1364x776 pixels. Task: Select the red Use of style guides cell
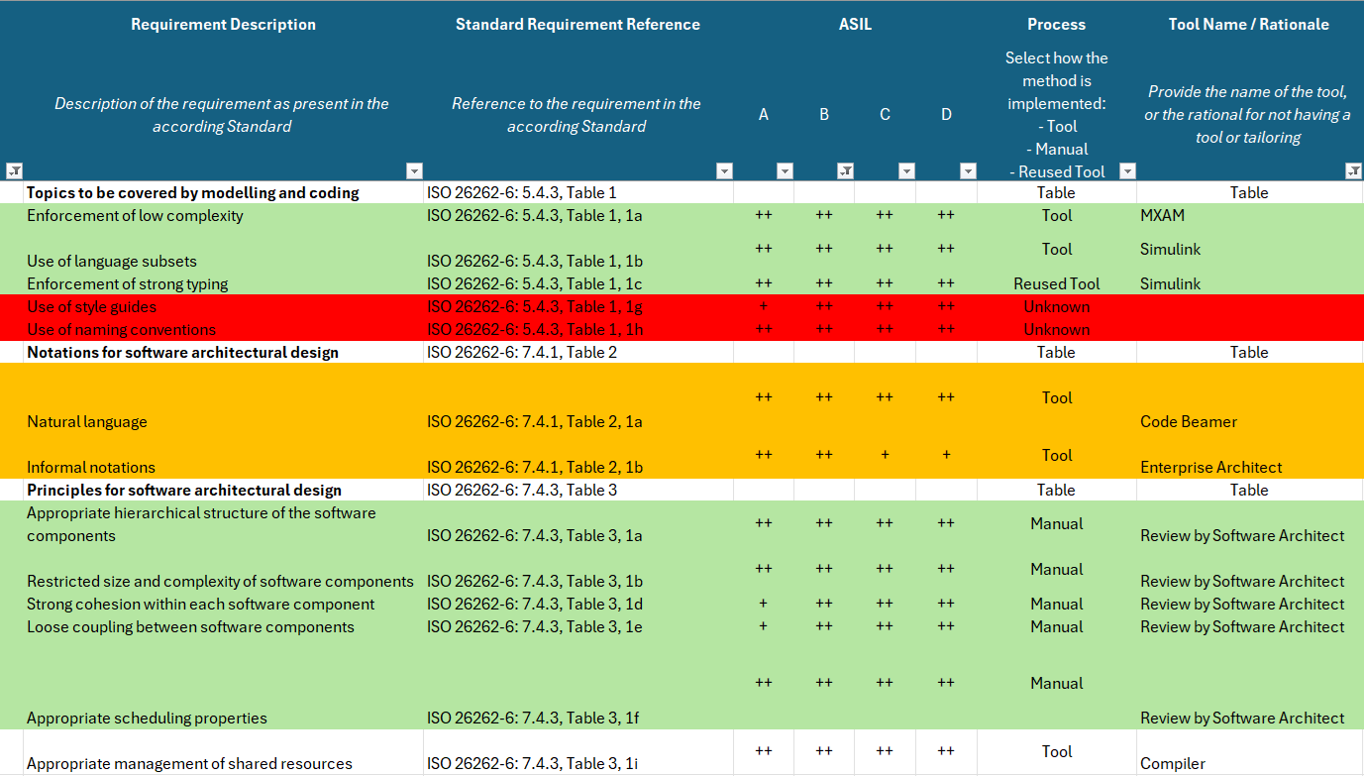coord(91,307)
